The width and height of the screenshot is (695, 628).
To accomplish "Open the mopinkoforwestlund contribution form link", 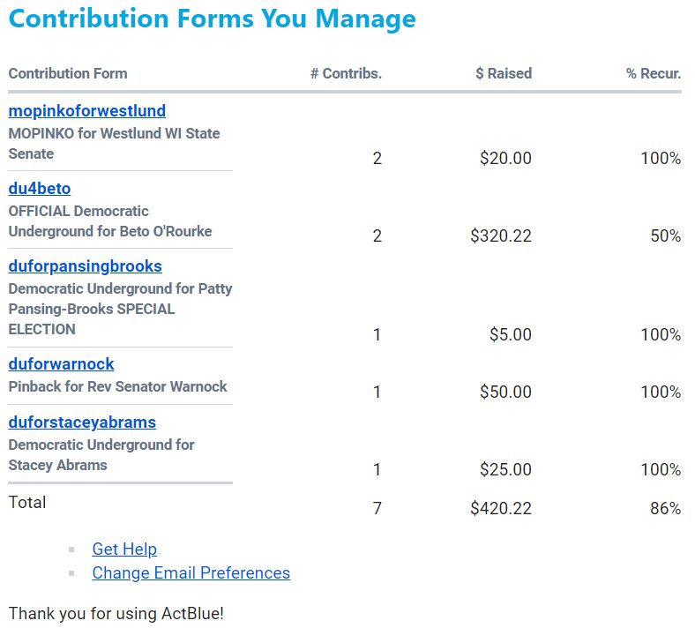I will click(86, 111).
